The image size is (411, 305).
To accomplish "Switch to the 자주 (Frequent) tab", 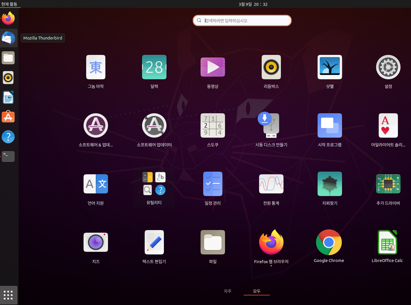I will 228,291.
